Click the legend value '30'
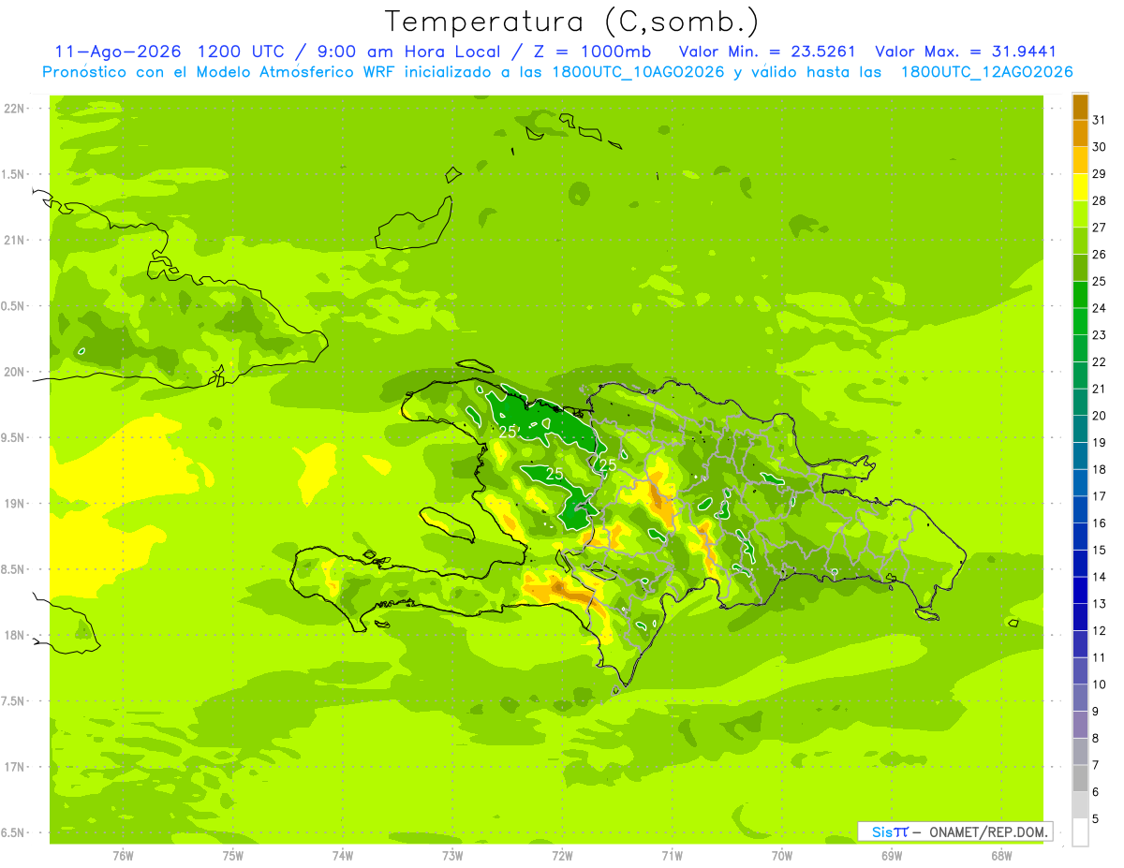This screenshot has width=1124, height=868. (1100, 147)
